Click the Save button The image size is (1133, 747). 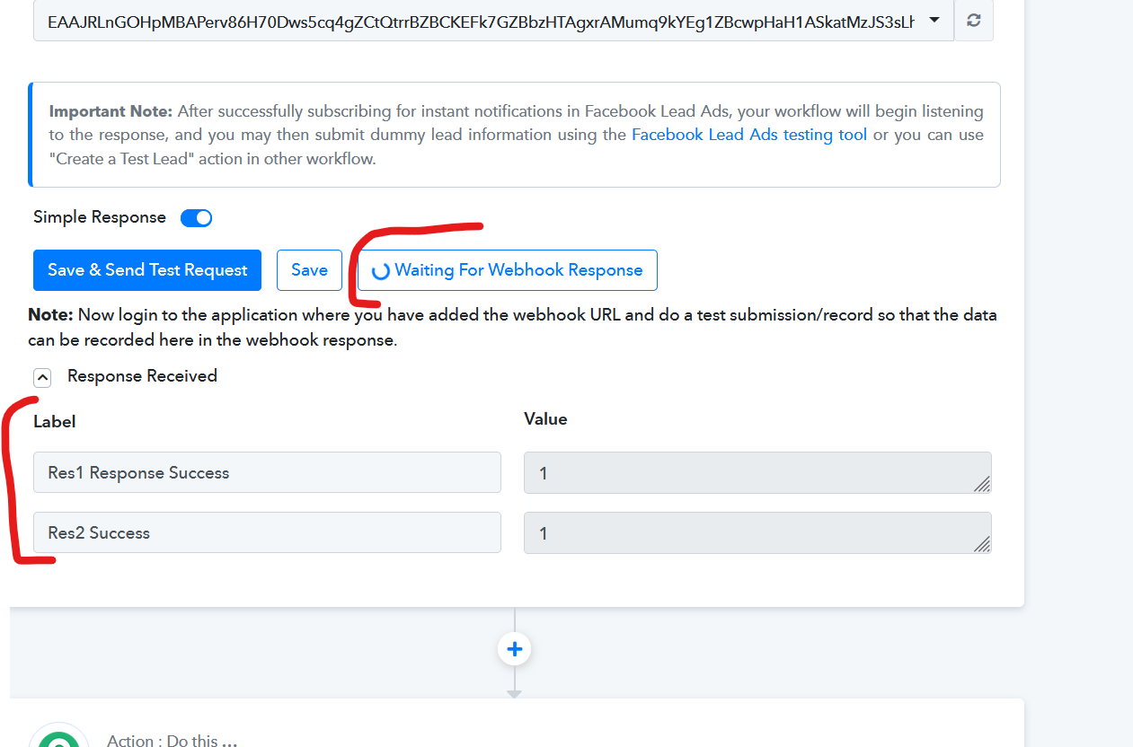[x=309, y=270]
